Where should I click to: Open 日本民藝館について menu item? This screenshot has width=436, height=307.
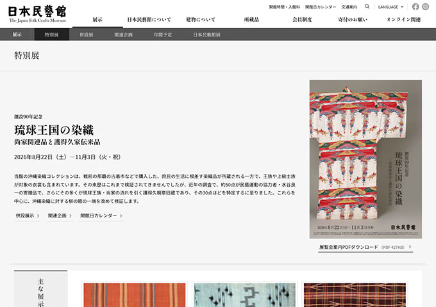tap(149, 20)
